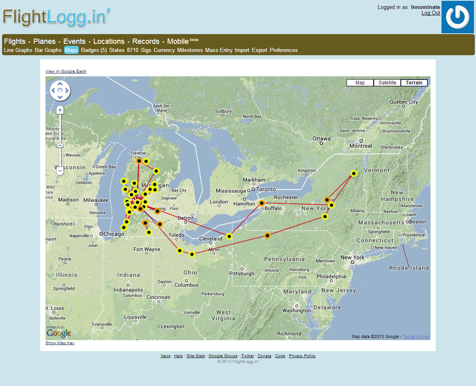Open the Sigs page
The image size is (476, 386).
tap(146, 50)
